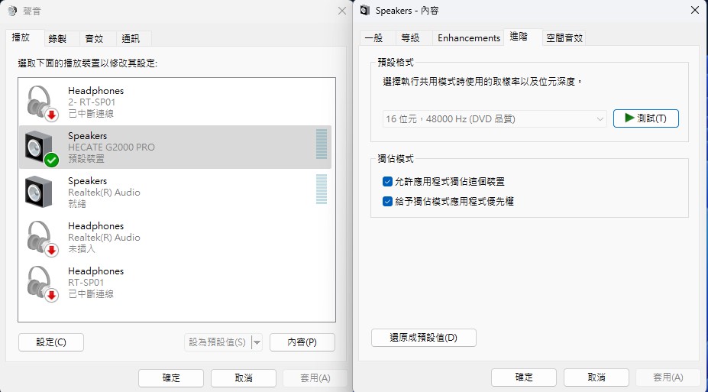
Task: Select the unplugged Realtek Headphones icon
Action: [x=43, y=238]
